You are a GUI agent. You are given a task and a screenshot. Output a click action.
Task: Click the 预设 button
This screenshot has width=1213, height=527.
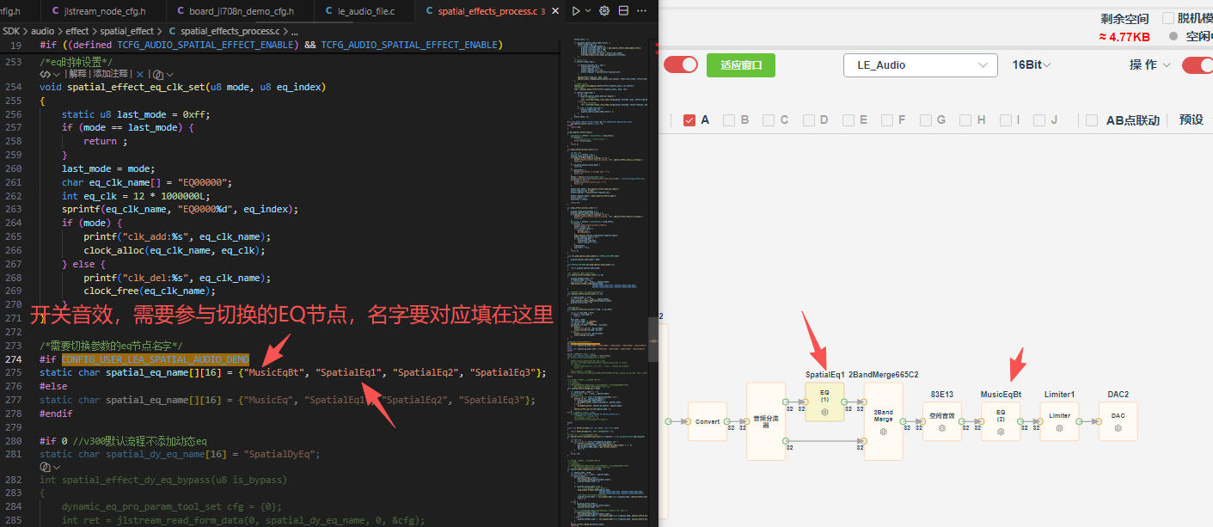click(1192, 120)
